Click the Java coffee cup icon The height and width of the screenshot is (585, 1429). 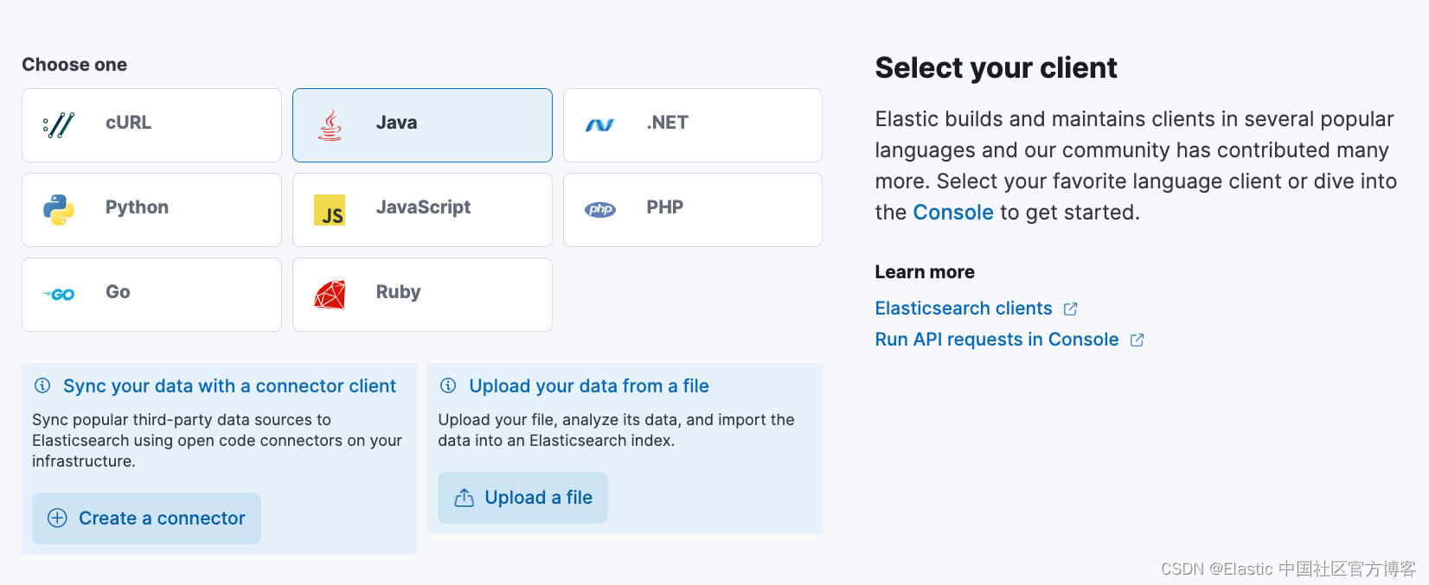tap(330, 125)
